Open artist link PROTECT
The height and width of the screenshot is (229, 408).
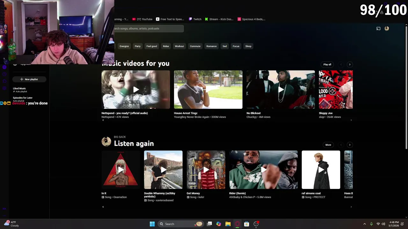(319, 197)
